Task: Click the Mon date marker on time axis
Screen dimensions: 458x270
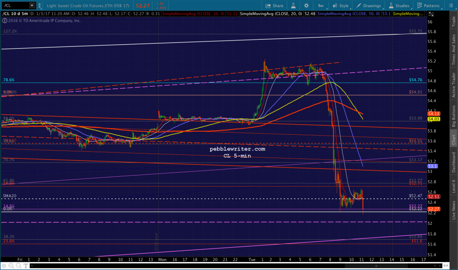Action: (x=162, y=259)
